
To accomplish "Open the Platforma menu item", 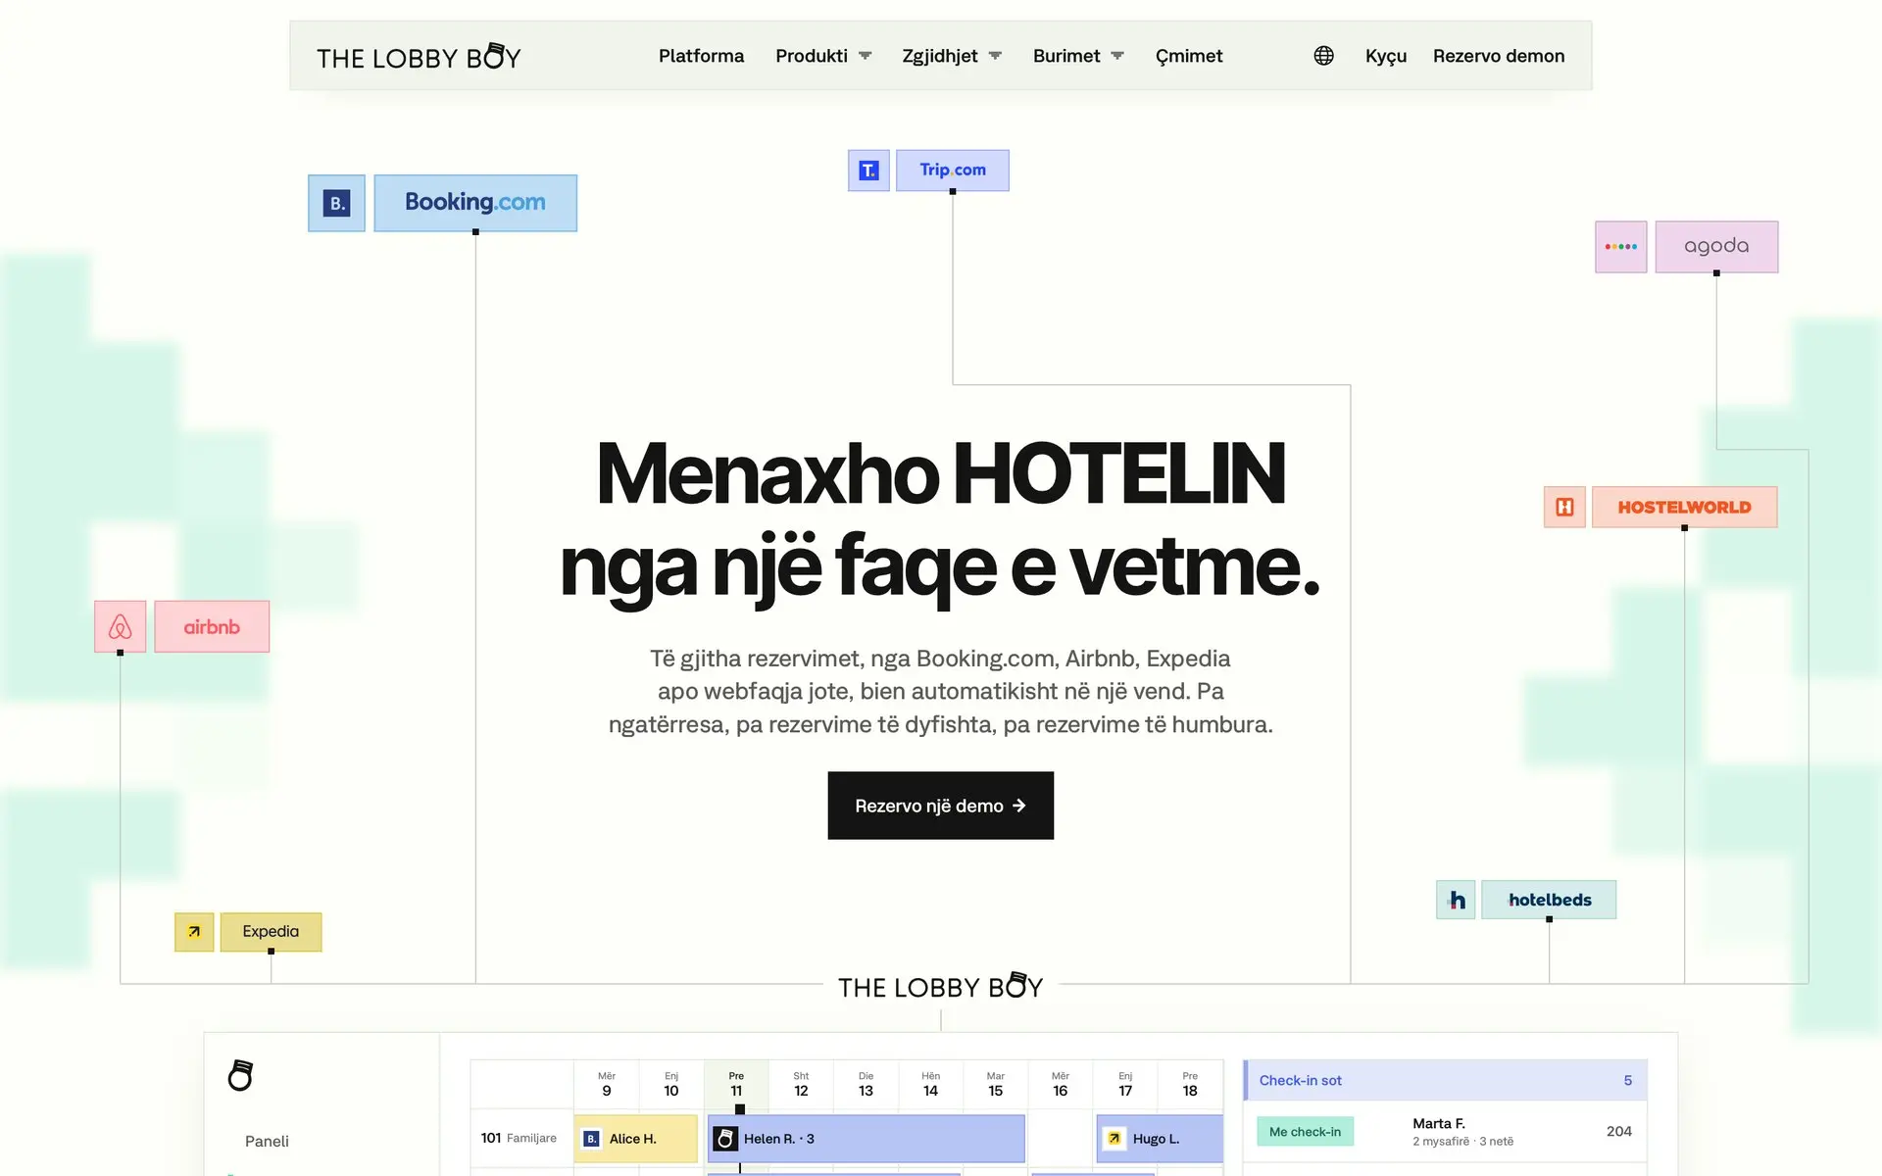I will pyautogui.click(x=701, y=56).
